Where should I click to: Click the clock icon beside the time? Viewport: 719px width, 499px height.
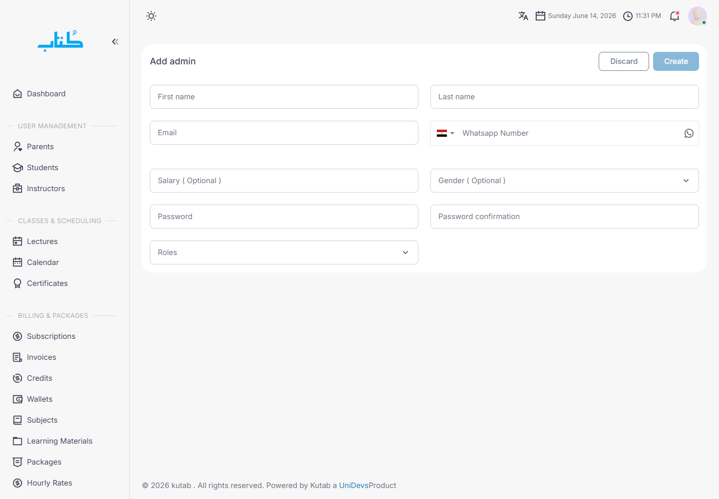pos(628,16)
